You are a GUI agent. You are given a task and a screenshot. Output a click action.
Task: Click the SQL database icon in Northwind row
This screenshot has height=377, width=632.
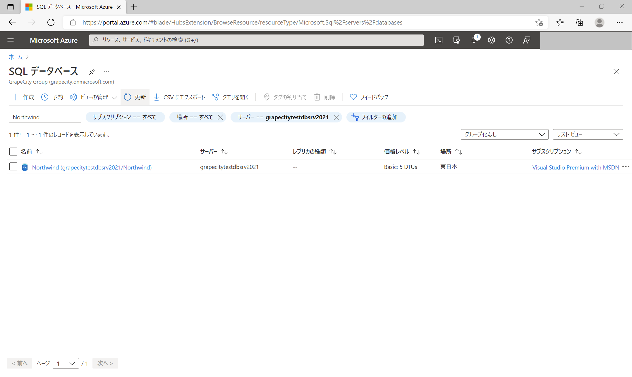25,167
